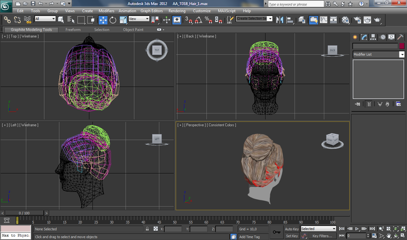407x240 pixels.
Task: Open the selection filter All dropdown
Action: point(45,18)
